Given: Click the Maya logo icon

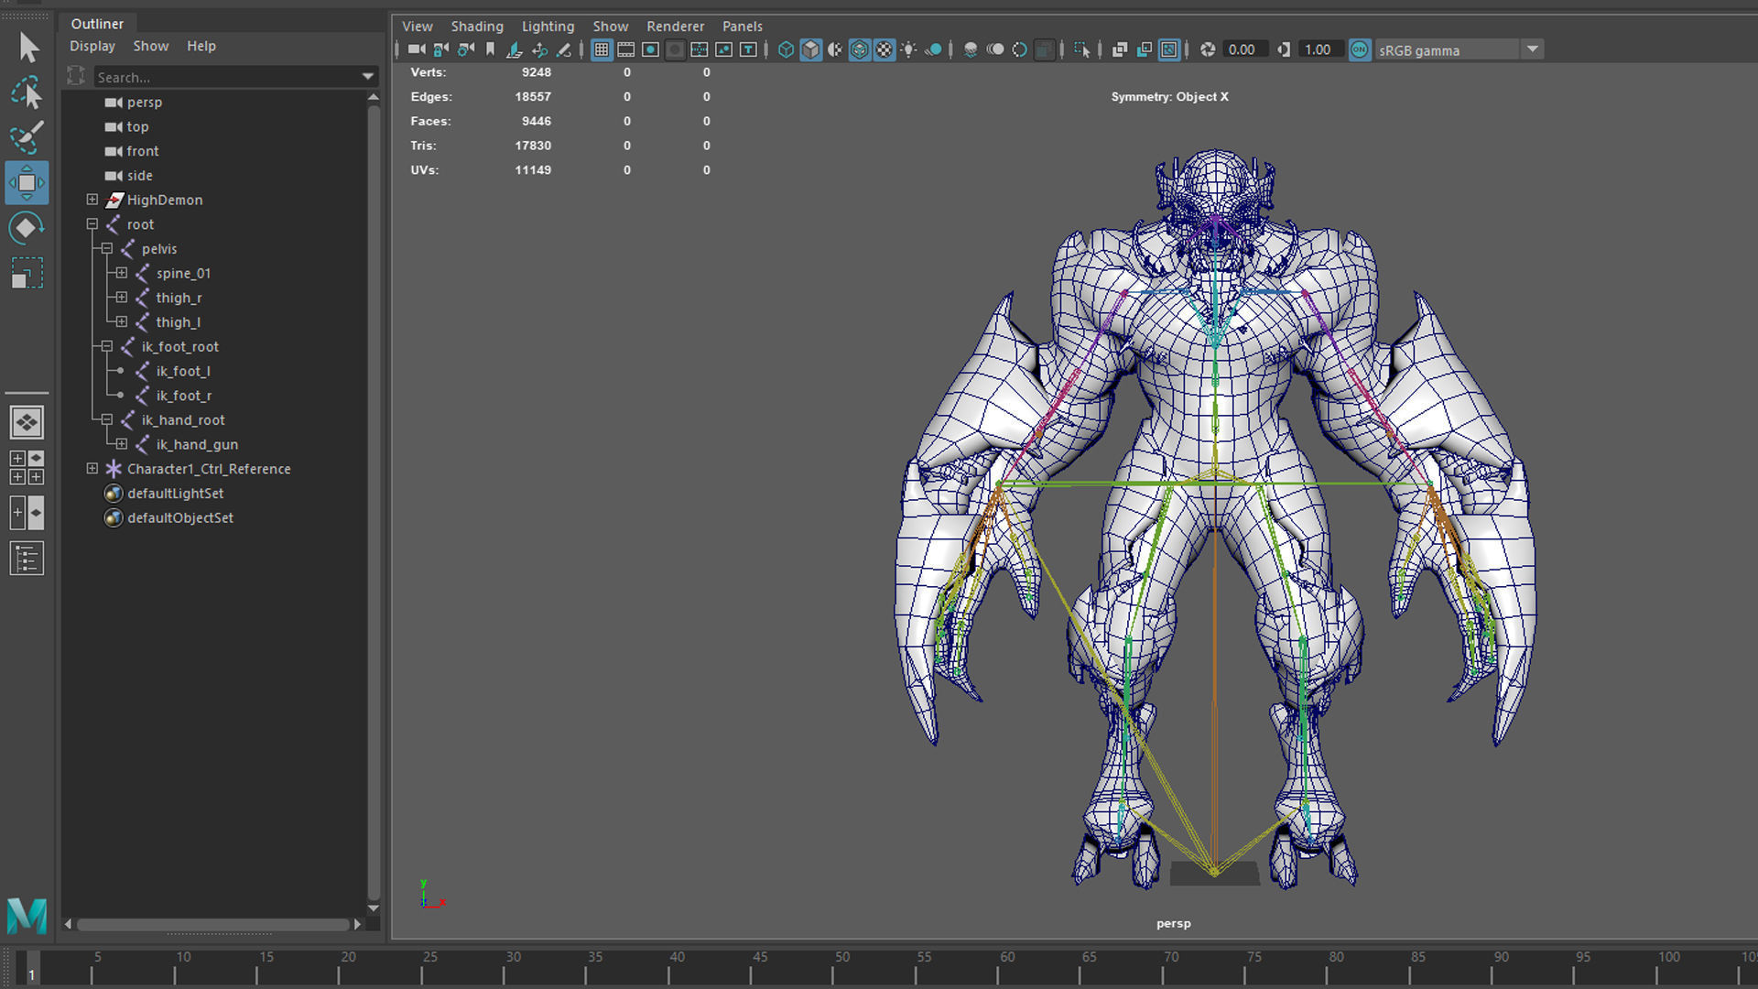Looking at the screenshot, I should coord(27,915).
